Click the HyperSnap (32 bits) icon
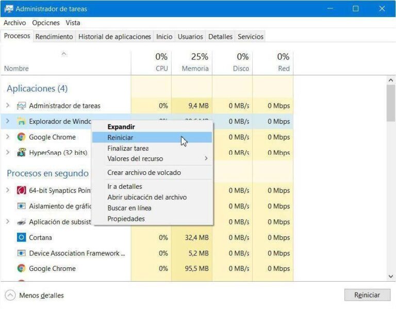 [21, 153]
